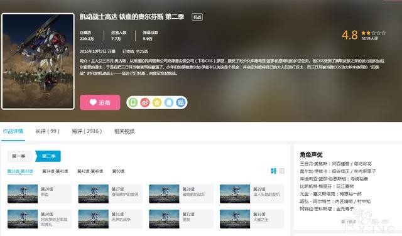Click the 简介 synopsis paragraph
Screen dimensions: 402x236
tap(232, 67)
